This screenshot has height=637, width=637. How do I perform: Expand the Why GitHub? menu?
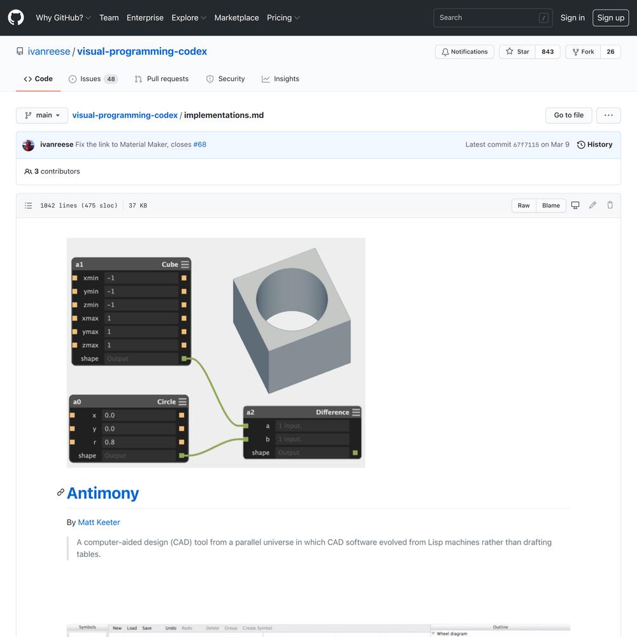click(63, 18)
